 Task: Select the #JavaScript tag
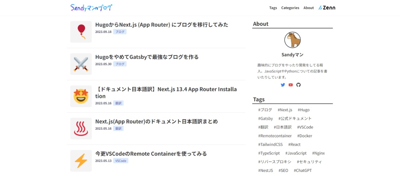coord(296,153)
